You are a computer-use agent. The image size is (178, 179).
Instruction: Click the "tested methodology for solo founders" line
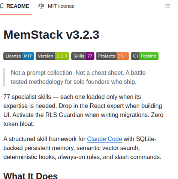(73, 82)
